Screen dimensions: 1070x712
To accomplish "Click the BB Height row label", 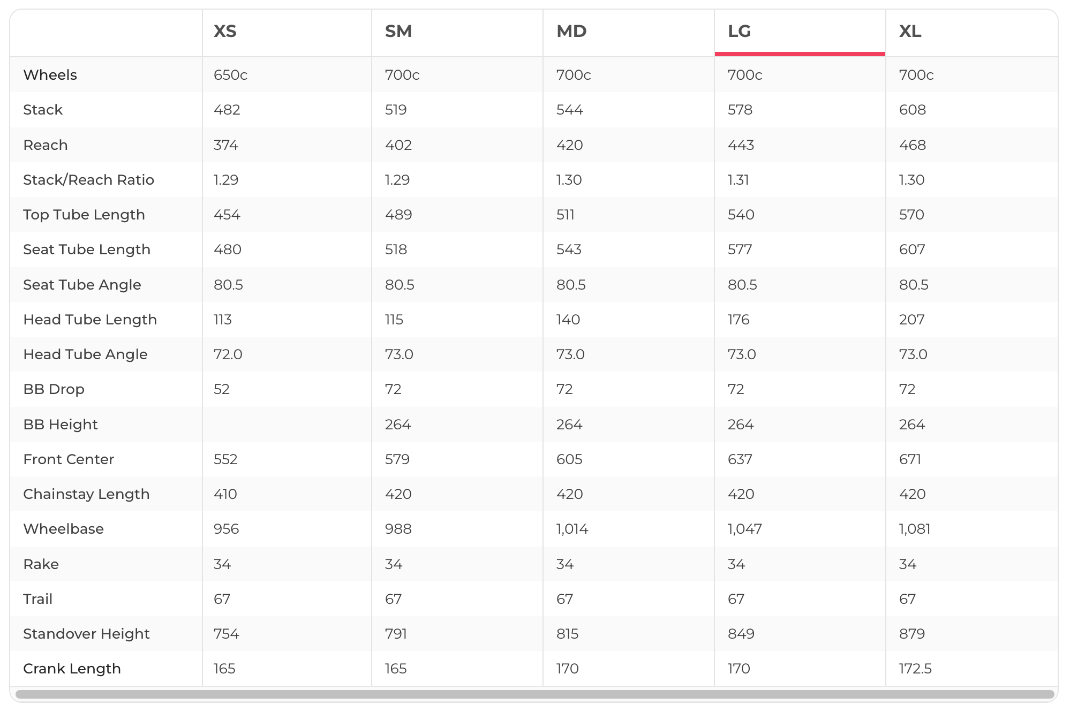I will coord(61,425).
